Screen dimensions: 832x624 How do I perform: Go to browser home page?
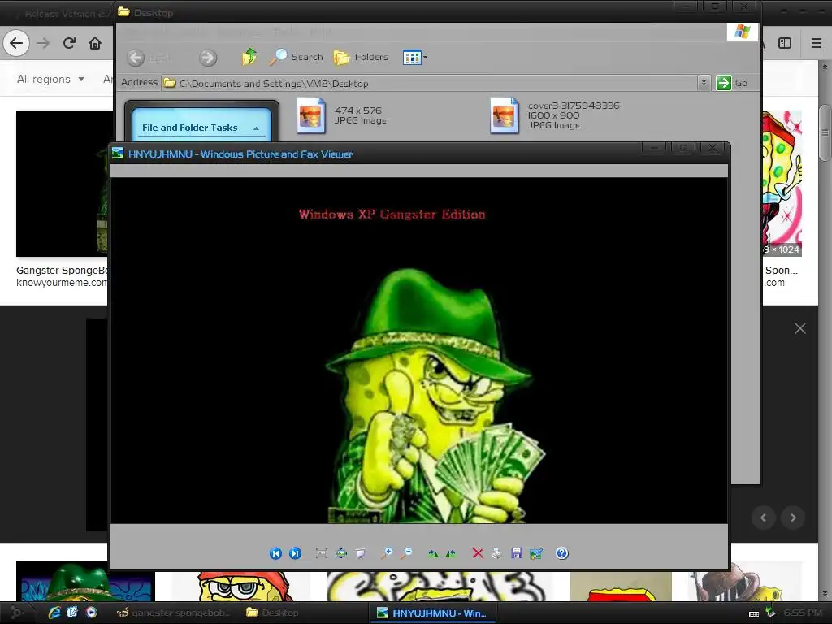[95, 43]
